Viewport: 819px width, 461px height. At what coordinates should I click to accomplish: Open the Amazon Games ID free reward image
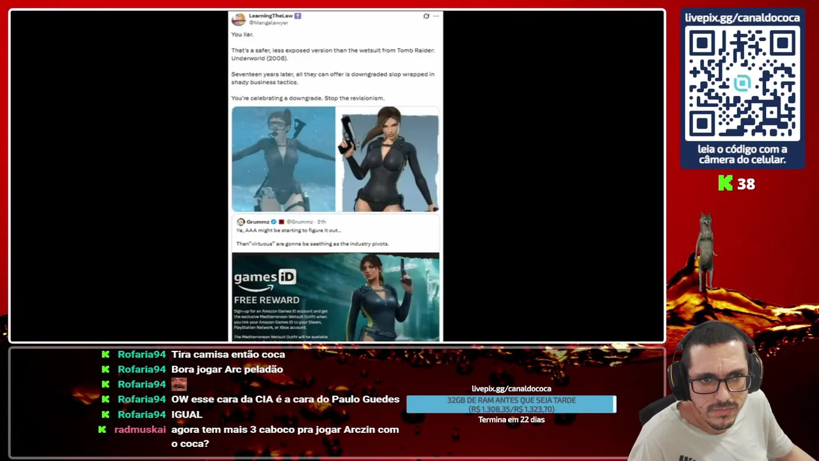pyautogui.click(x=336, y=296)
